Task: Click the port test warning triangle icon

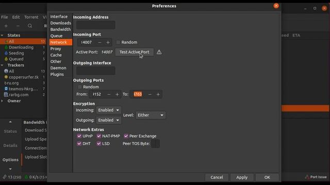Action: [x=159, y=52]
